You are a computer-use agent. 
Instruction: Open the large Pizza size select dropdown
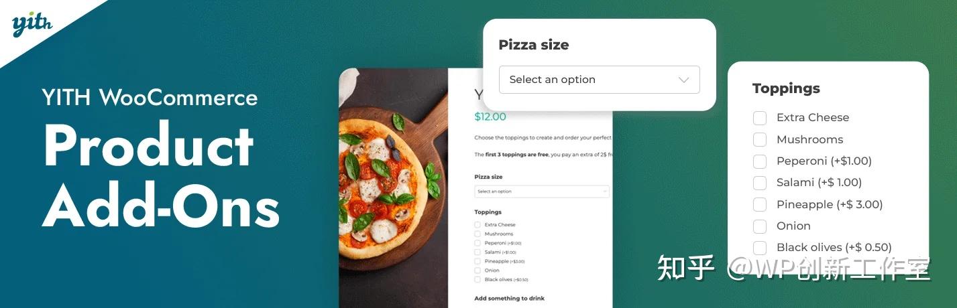click(599, 80)
